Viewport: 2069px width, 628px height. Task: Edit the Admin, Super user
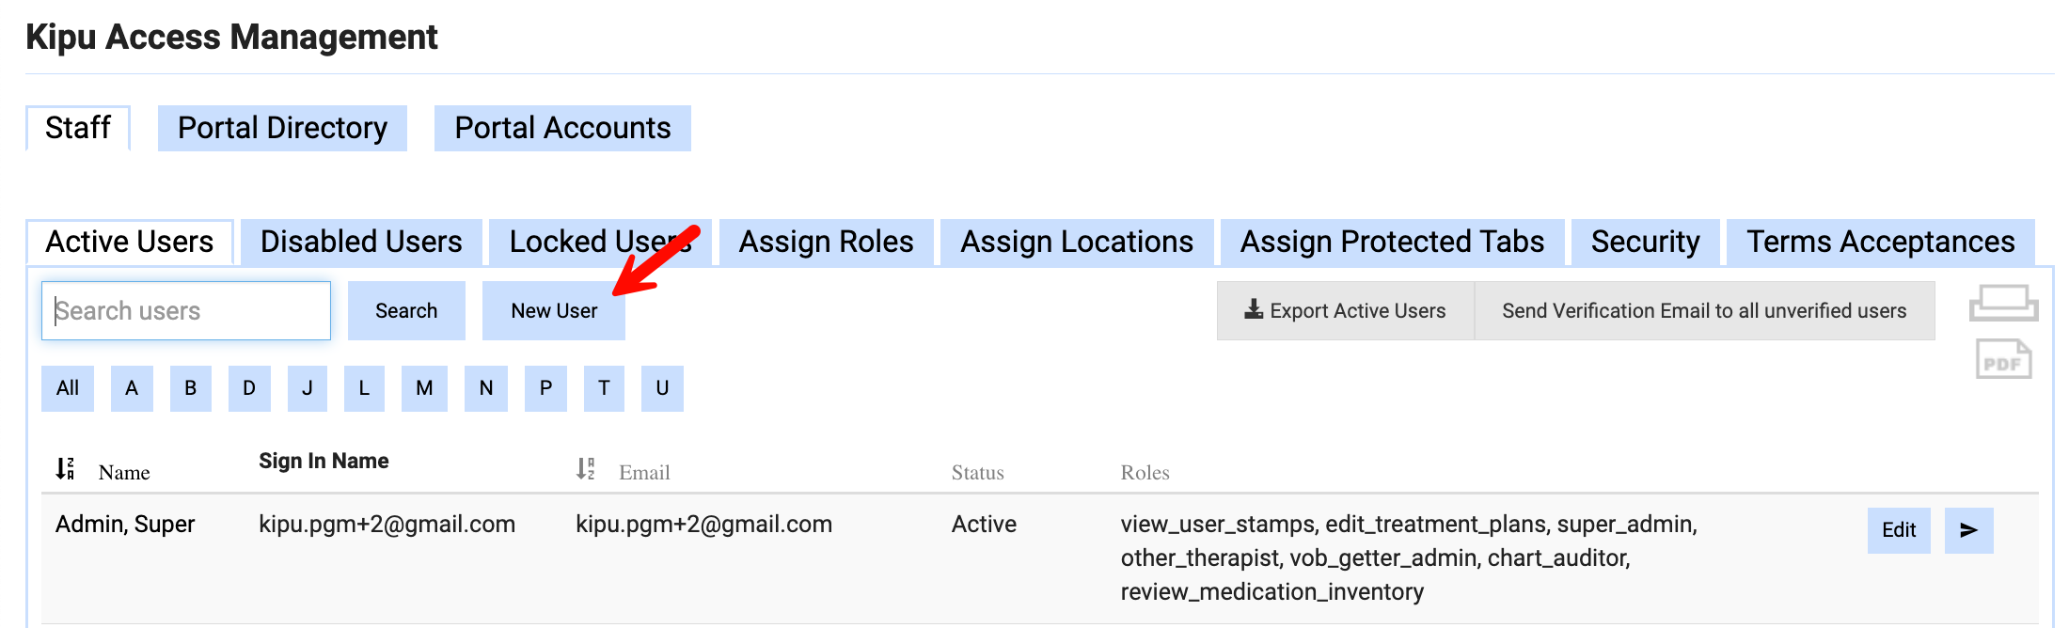pos(1898,530)
